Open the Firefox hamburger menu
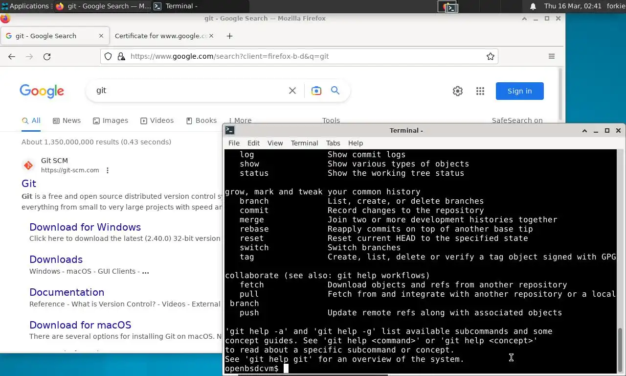626x376 pixels. (552, 56)
